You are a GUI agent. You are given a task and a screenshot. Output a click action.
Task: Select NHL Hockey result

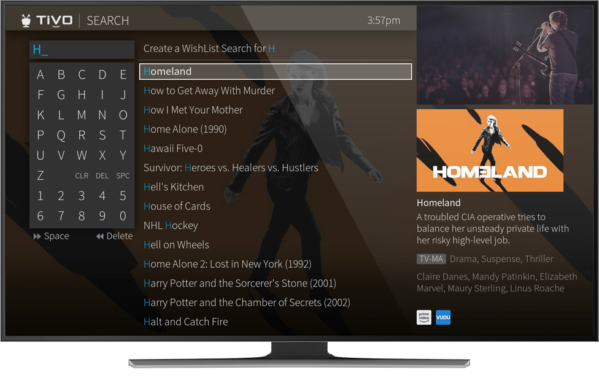click(171, 225)
